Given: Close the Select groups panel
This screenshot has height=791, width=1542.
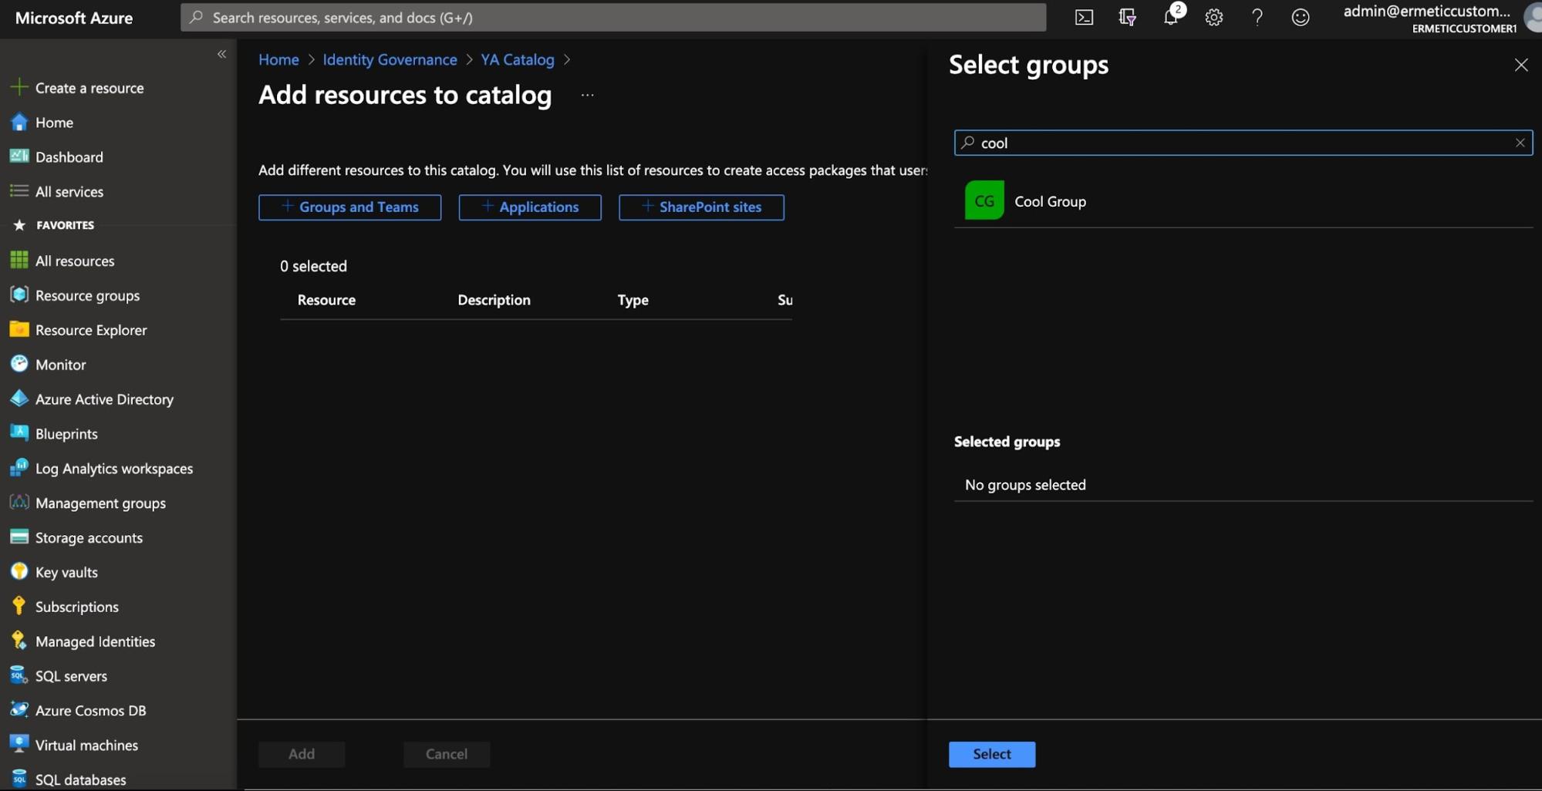Looking at the screenshot, I should (x=1520, y=66).
